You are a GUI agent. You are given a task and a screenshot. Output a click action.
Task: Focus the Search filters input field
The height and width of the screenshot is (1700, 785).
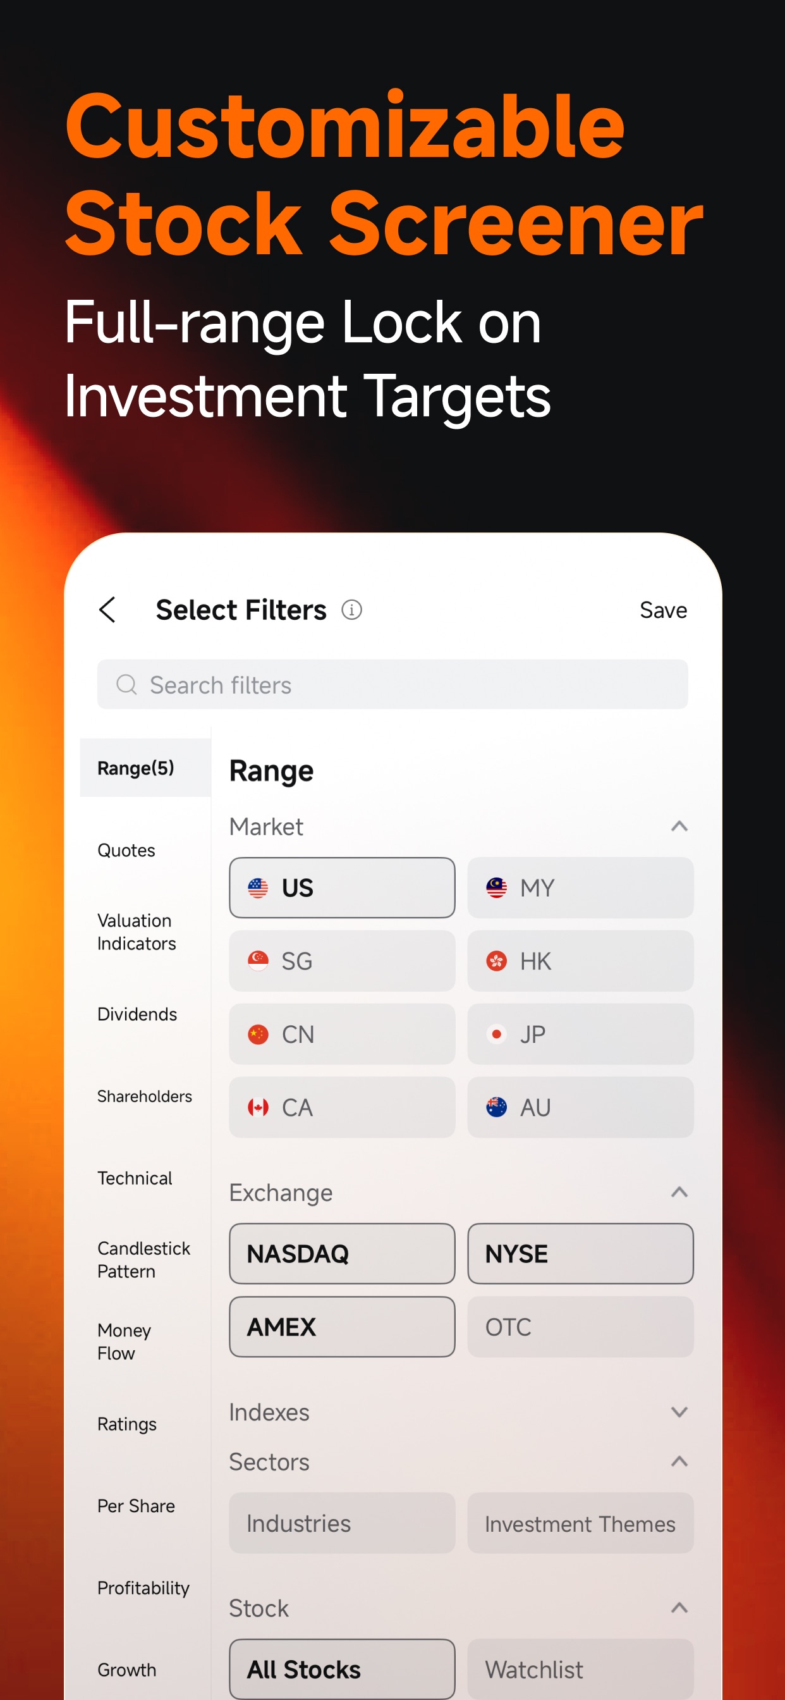[x=392, y=684]
